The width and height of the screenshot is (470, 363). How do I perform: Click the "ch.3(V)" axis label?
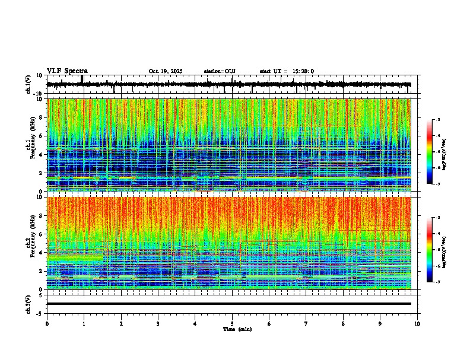tap(28, 304)
